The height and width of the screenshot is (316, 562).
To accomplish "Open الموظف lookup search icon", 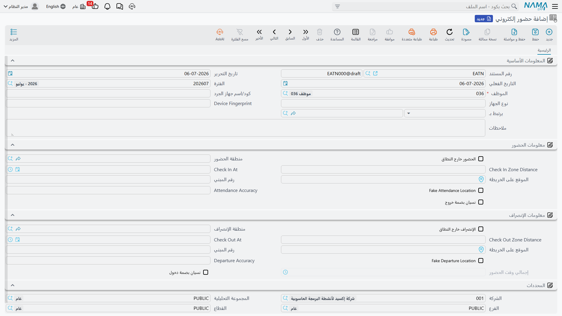I will (285, 93).
